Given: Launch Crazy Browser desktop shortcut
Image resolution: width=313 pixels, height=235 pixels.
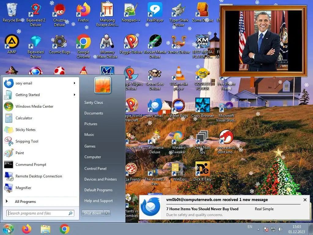Looking at the screenshot, I should (x=203, y=108).
